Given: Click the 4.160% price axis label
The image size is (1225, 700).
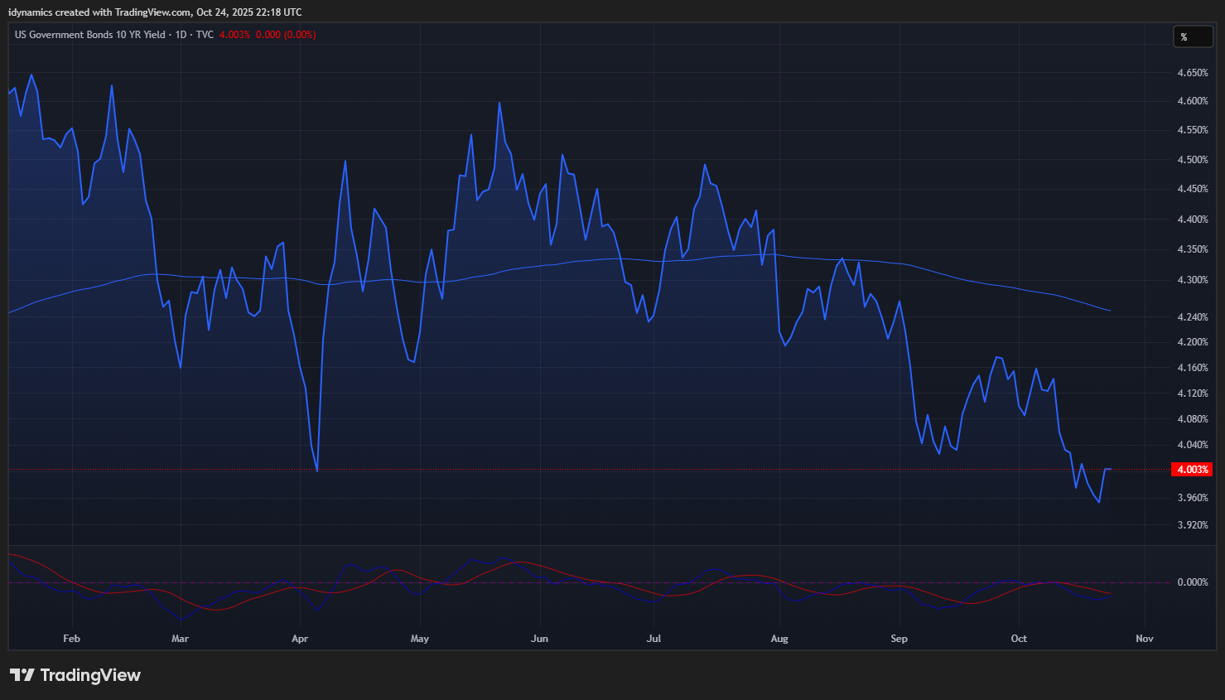Looking at the screenshot, I should (1192, 368).
